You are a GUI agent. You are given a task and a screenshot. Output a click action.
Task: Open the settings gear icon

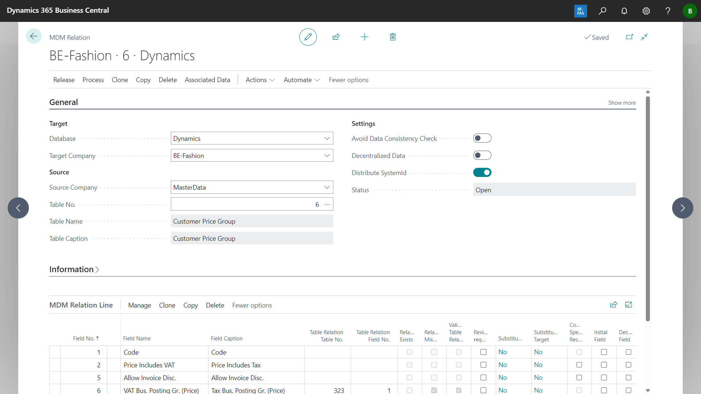point(646,11)
